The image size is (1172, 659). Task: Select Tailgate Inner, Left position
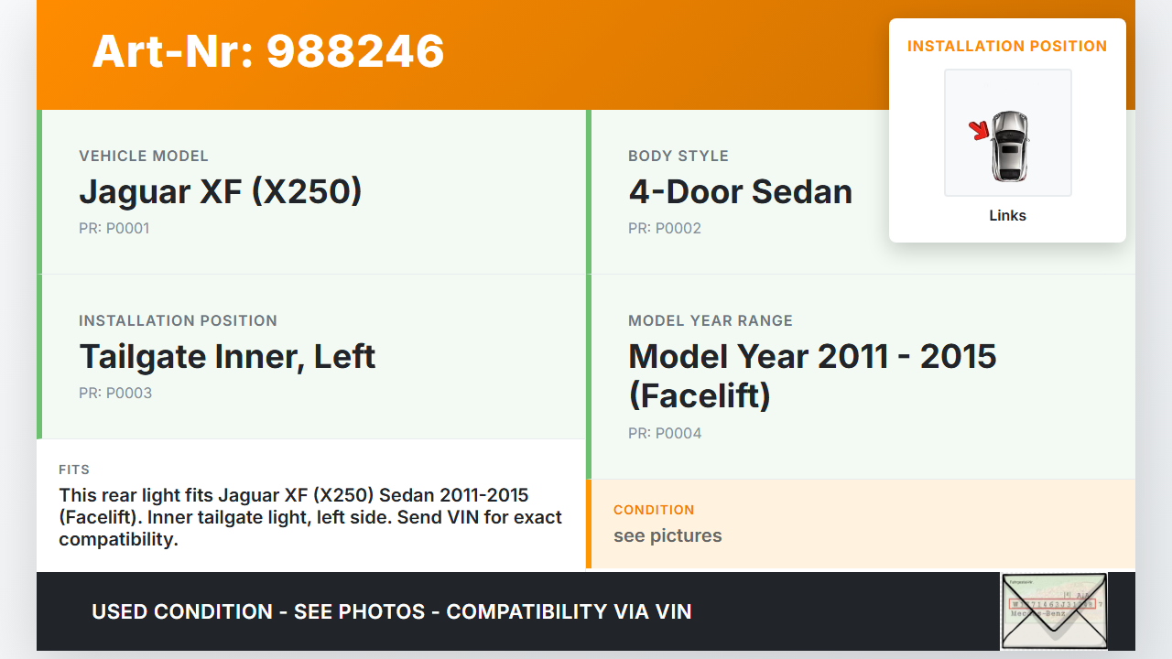pos(227,356)
